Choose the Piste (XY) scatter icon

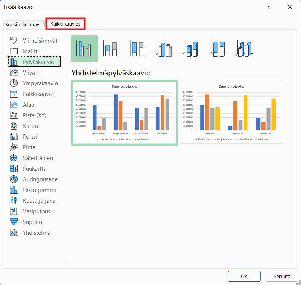coord(14,115)
